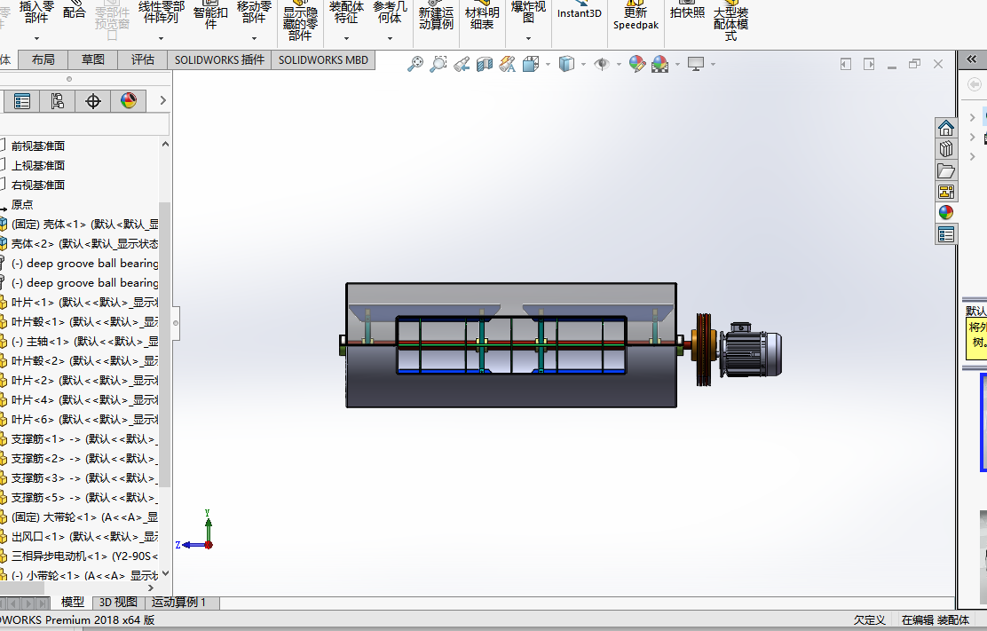Open the DisplayManager color wheel tab

(x=129, y=100)
